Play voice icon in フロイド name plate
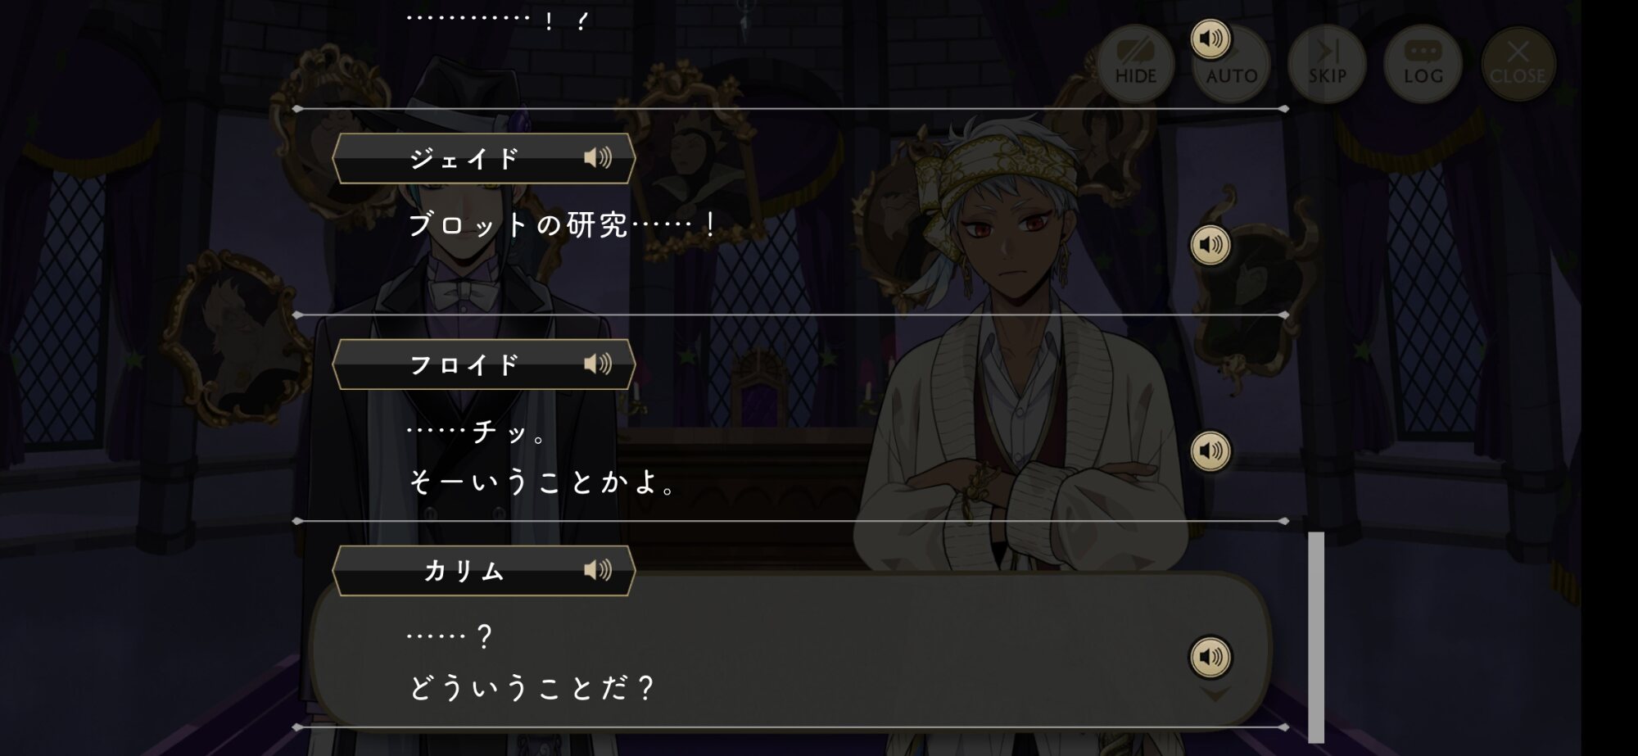Screen dimensions: 1638x756 (x=598, y=364)
